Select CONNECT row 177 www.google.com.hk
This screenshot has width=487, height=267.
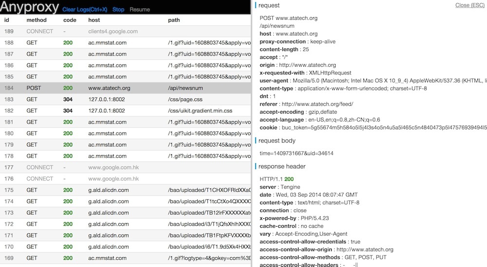(125, 167)
